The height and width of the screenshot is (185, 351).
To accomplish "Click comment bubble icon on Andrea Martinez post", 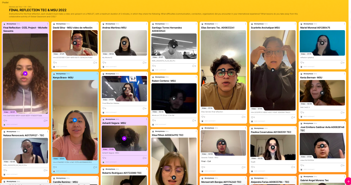I will [x=144, y=63].
